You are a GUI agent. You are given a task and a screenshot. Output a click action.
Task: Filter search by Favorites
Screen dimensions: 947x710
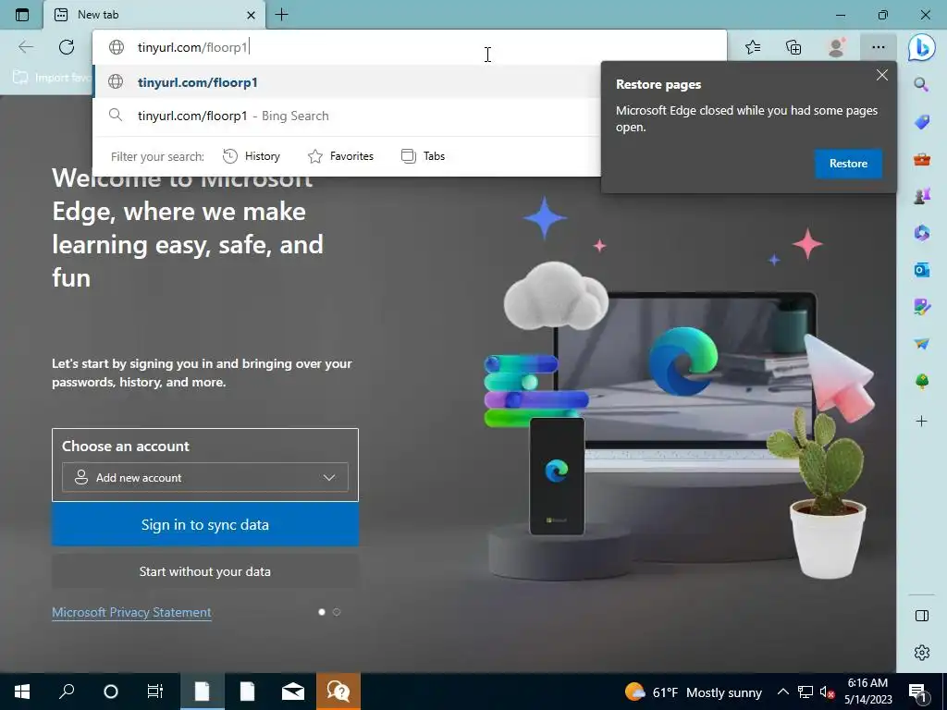(340, 156)
